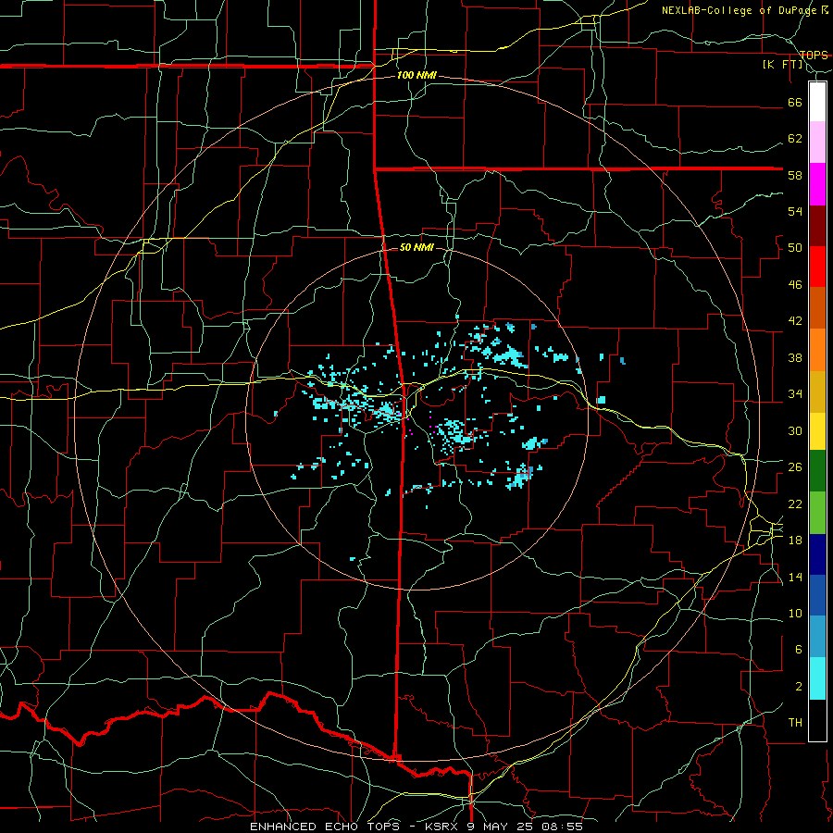Viewport: 833px width, 833px height.
Task: Click the bright red legend swatch
Action: coord(817,267)
